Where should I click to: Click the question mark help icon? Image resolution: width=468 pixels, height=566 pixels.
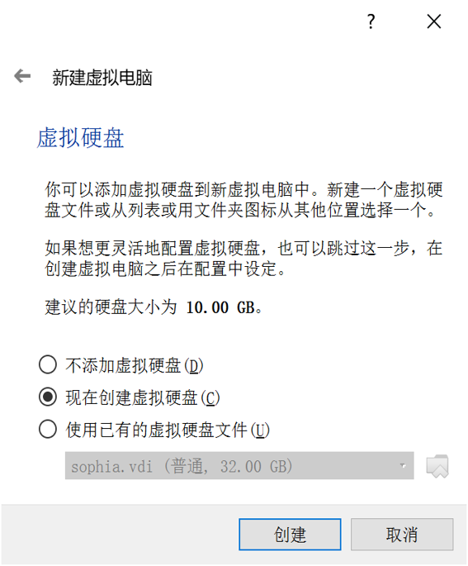[371, 21]
